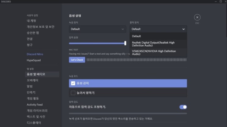The image size is (227, 127).
Task: Click the 녹색 신호가 들어오면 description text
Action: 111,119
